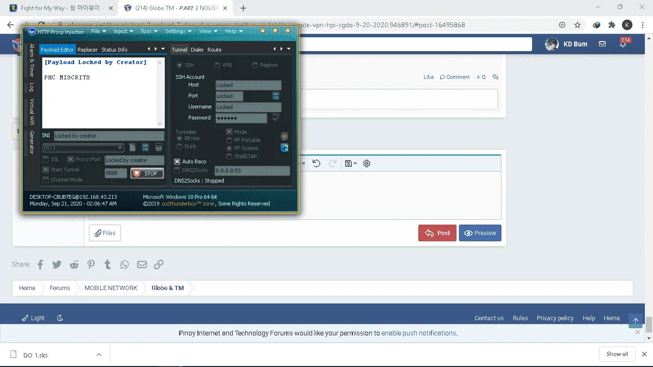The image size is (653, 367).
Task: Open the Tool menu dropdown
Action: pyautogui.click(x=148, y=31)
